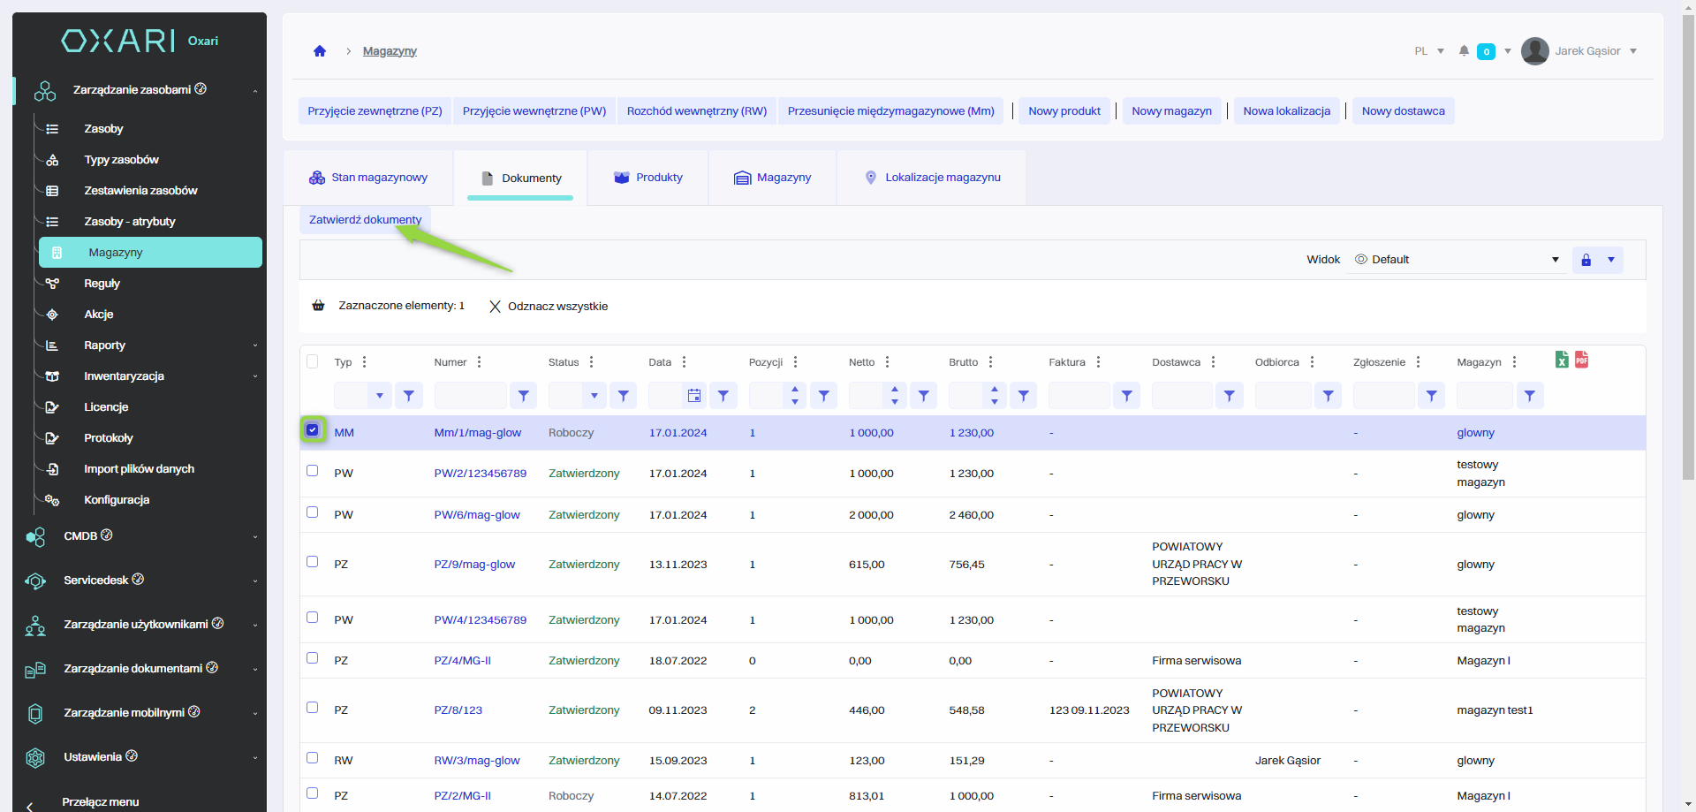
Task: Switch to the Lokalizacje magazynu tab
Action: tap(932, 178)
